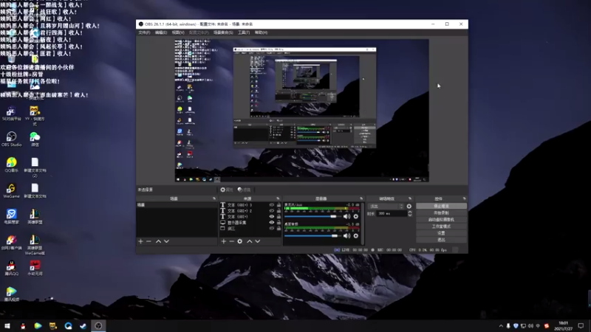Move the scene up in the scenes list
Viewport: 591px width, 332px height.
[x=158, y=241]
